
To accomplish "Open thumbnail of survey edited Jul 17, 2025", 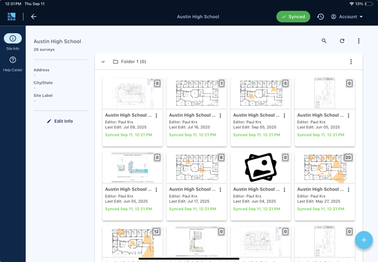I will 197,167.
